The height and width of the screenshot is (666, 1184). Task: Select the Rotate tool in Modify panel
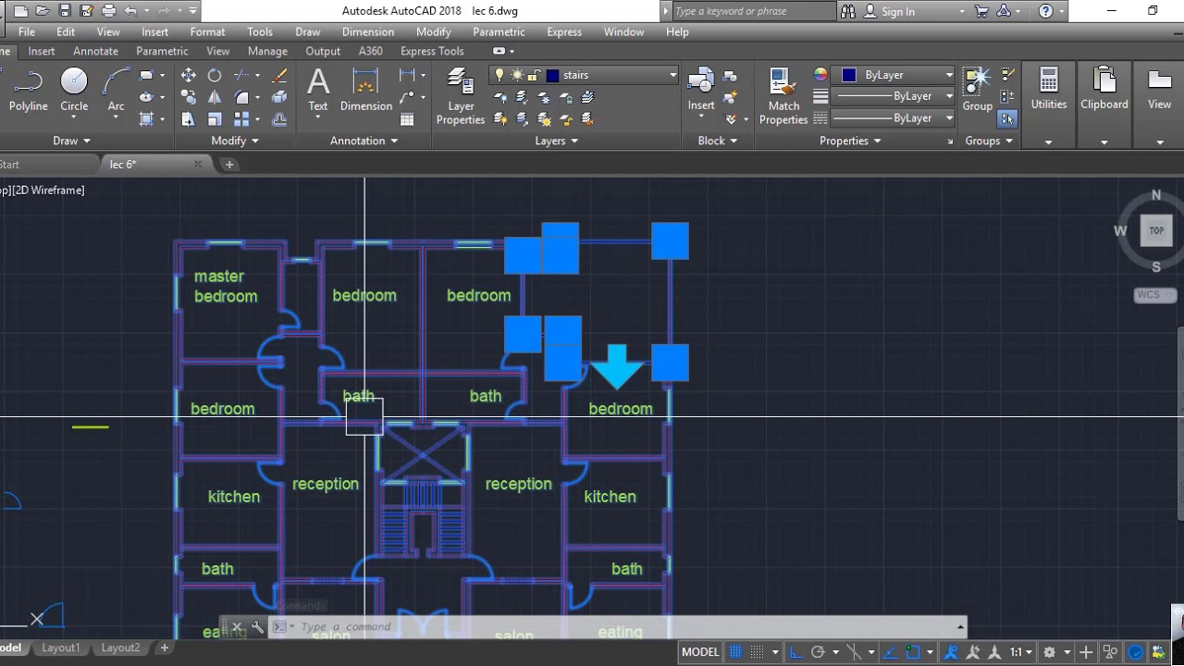coord(215,76)
